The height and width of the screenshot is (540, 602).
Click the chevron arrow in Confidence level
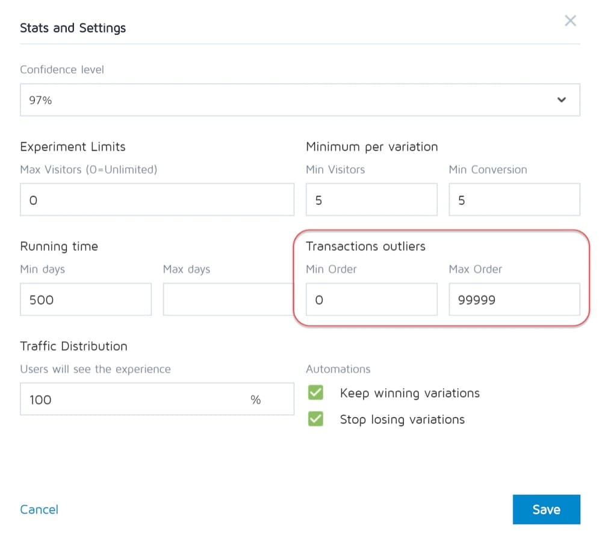(x=561, y=100)
